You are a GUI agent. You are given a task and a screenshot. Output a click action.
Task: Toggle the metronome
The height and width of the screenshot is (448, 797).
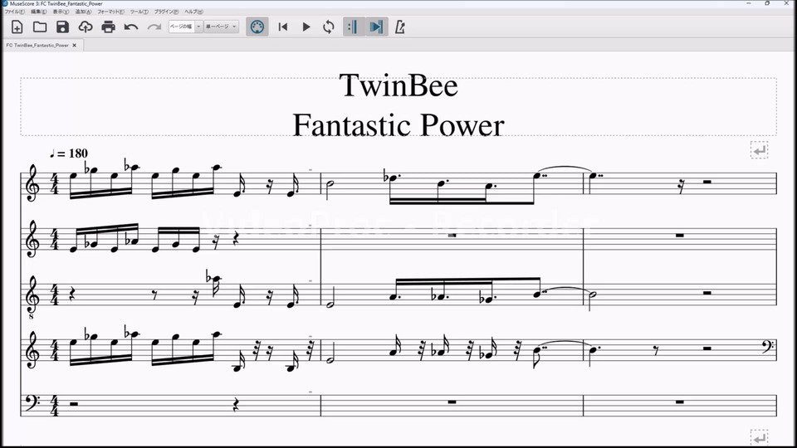[400, 27]
